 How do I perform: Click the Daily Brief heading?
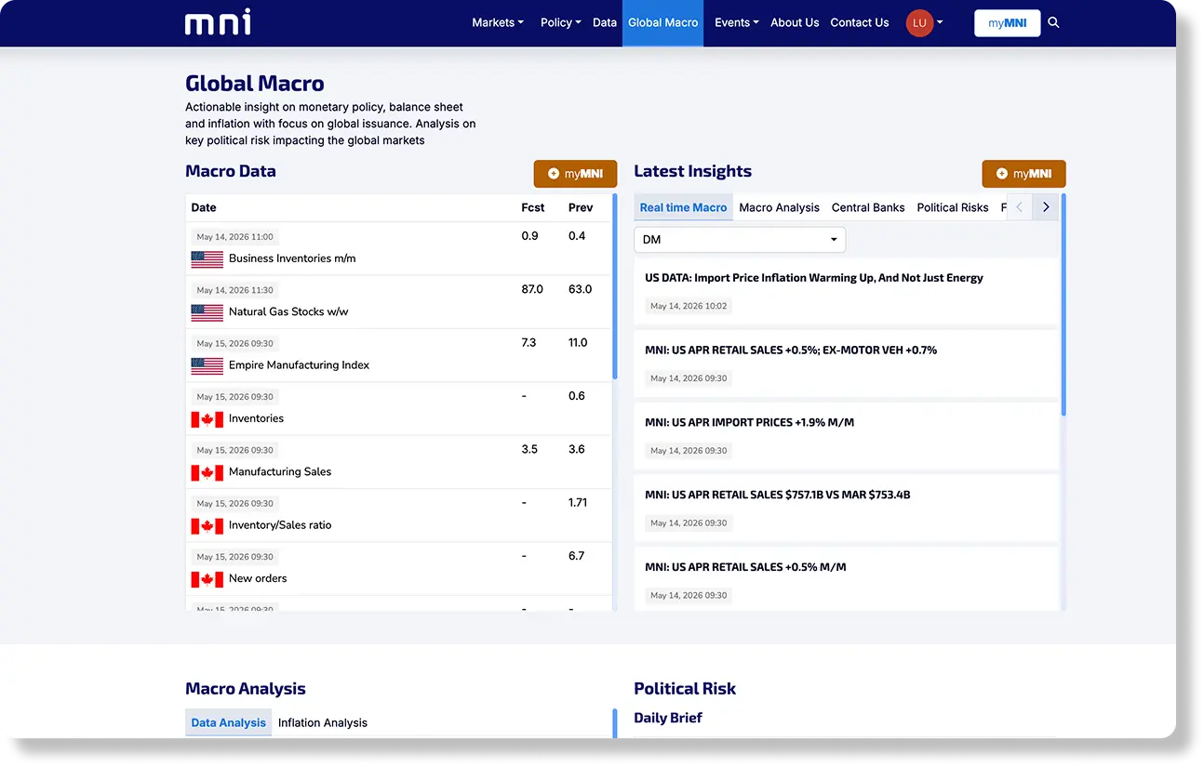coord(668,718)
